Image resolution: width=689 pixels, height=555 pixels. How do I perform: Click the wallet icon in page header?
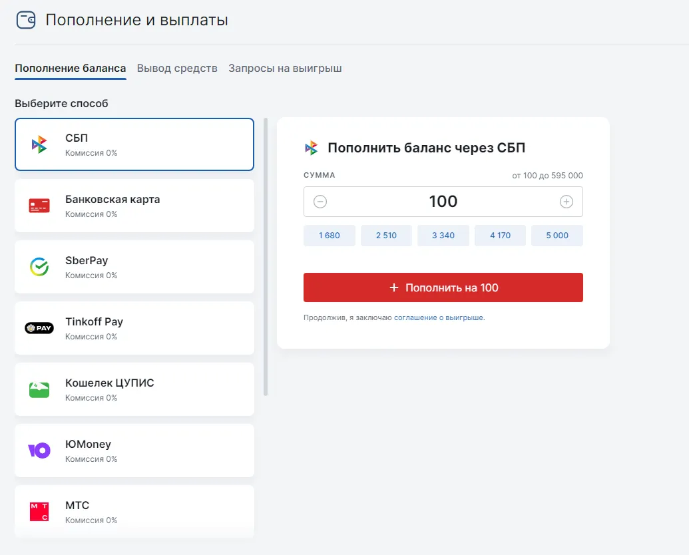(26, 20)
